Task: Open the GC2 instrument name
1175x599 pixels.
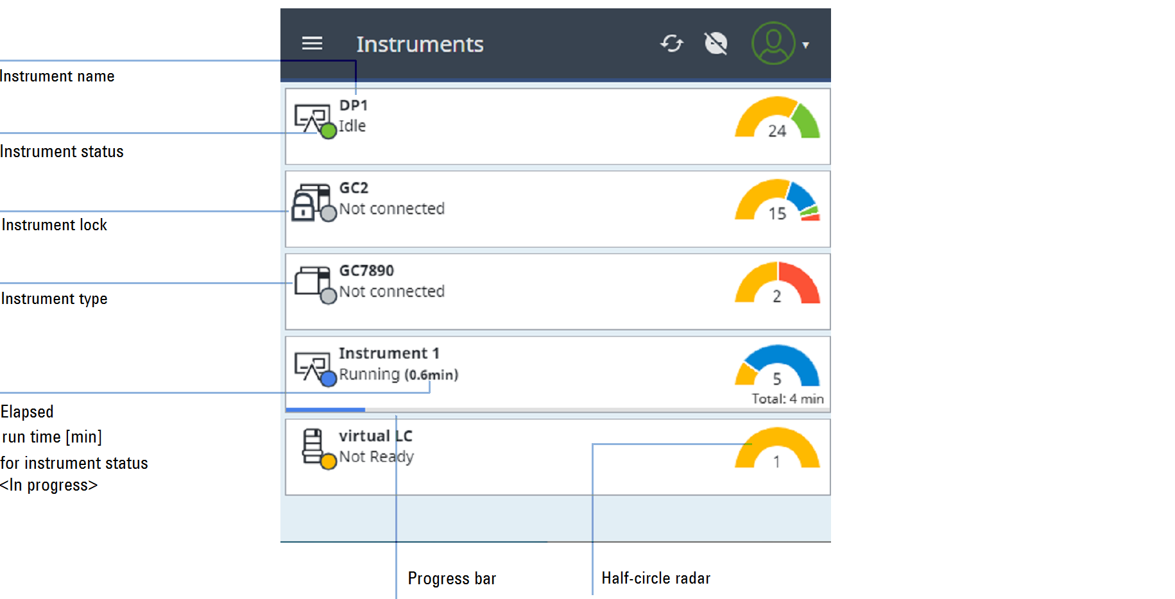Action: pyautogui.click(x=354, y=188)
